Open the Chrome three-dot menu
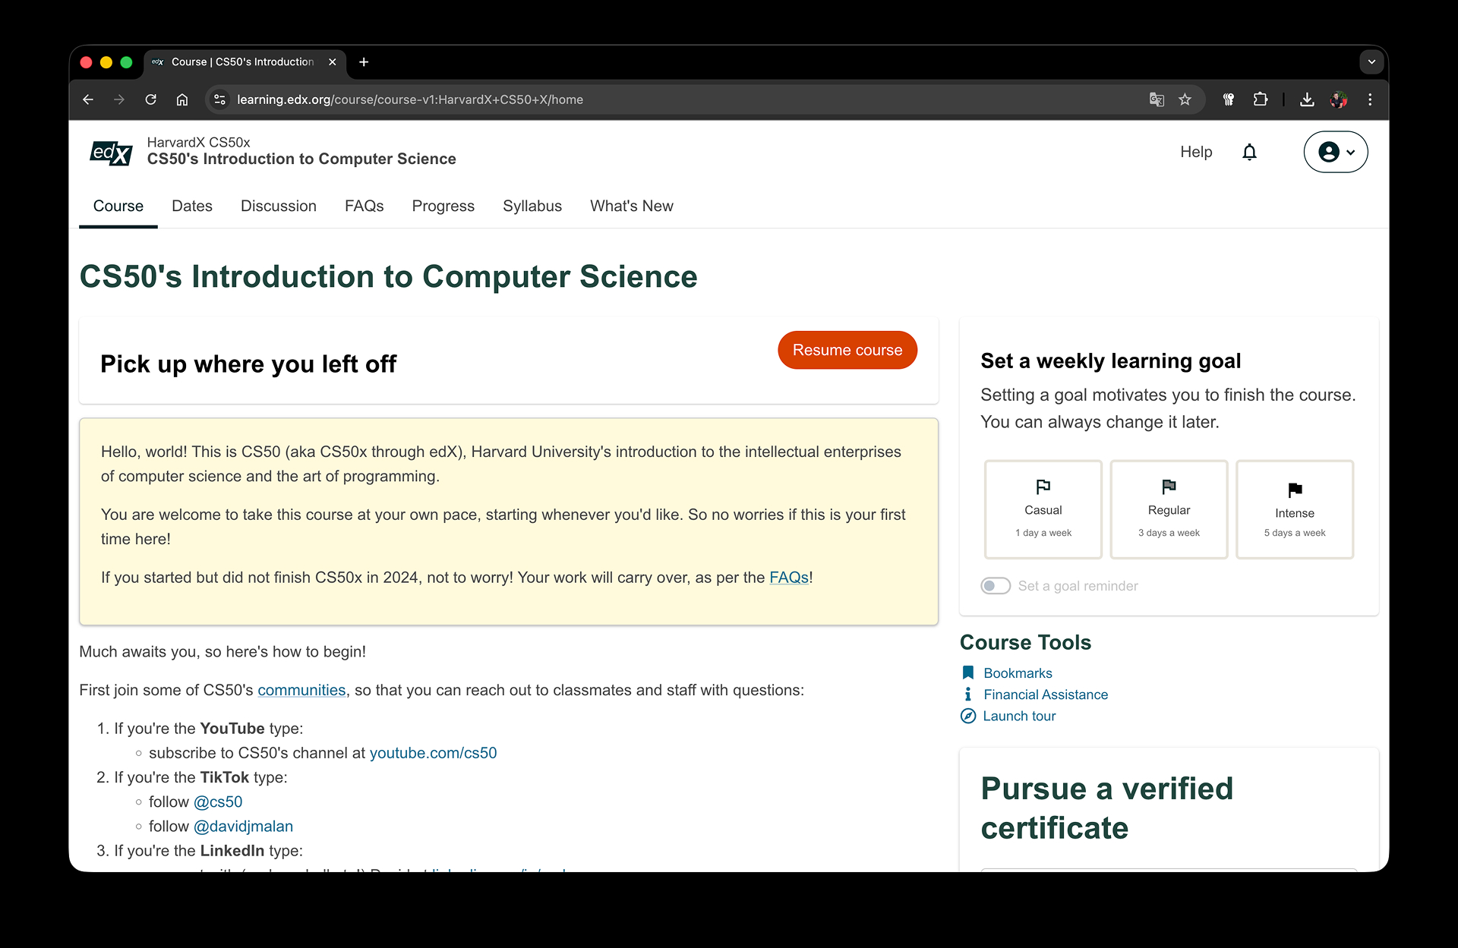The width and height of the screenshot is (1458, 948). [x=1370, y=99]
